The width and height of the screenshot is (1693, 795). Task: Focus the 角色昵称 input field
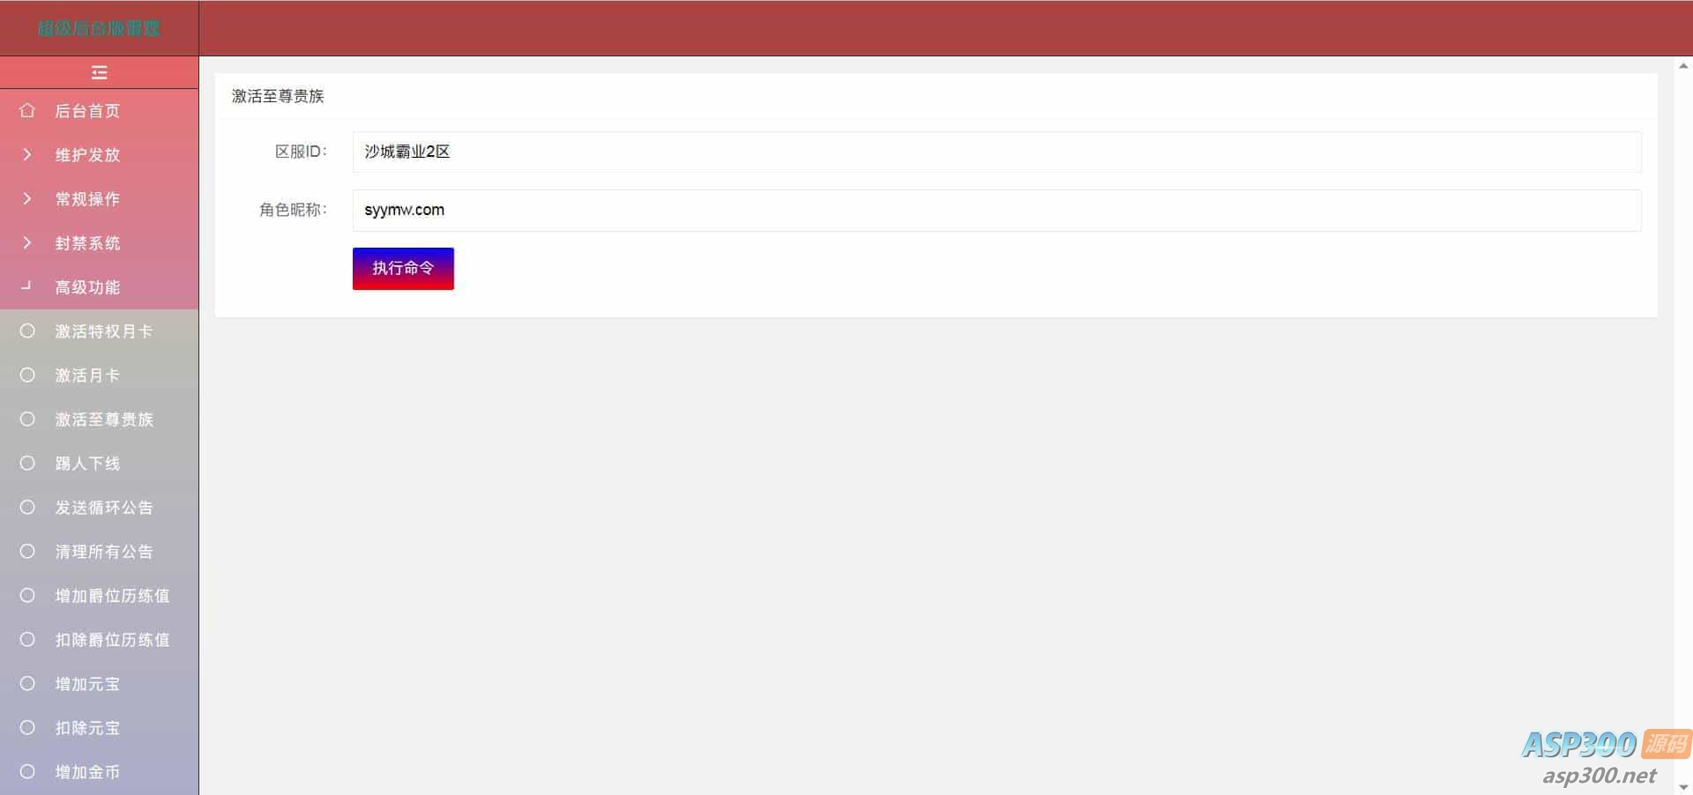click(x=996, y=210)
